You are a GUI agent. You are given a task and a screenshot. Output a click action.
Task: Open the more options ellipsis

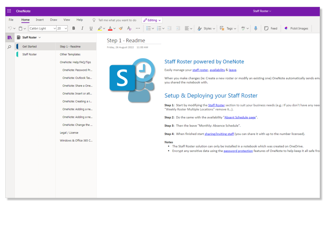coord(138,29)
